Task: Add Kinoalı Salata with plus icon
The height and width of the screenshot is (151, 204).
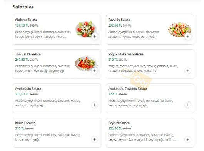Action: coord(95,139)
